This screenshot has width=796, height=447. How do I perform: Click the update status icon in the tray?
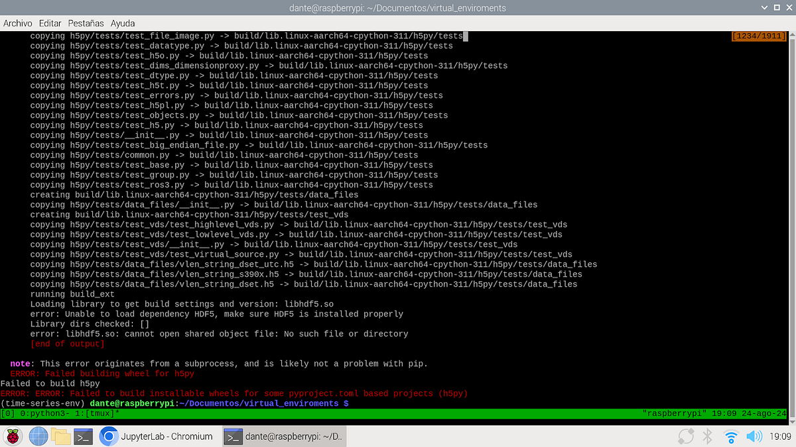[686, 436]
